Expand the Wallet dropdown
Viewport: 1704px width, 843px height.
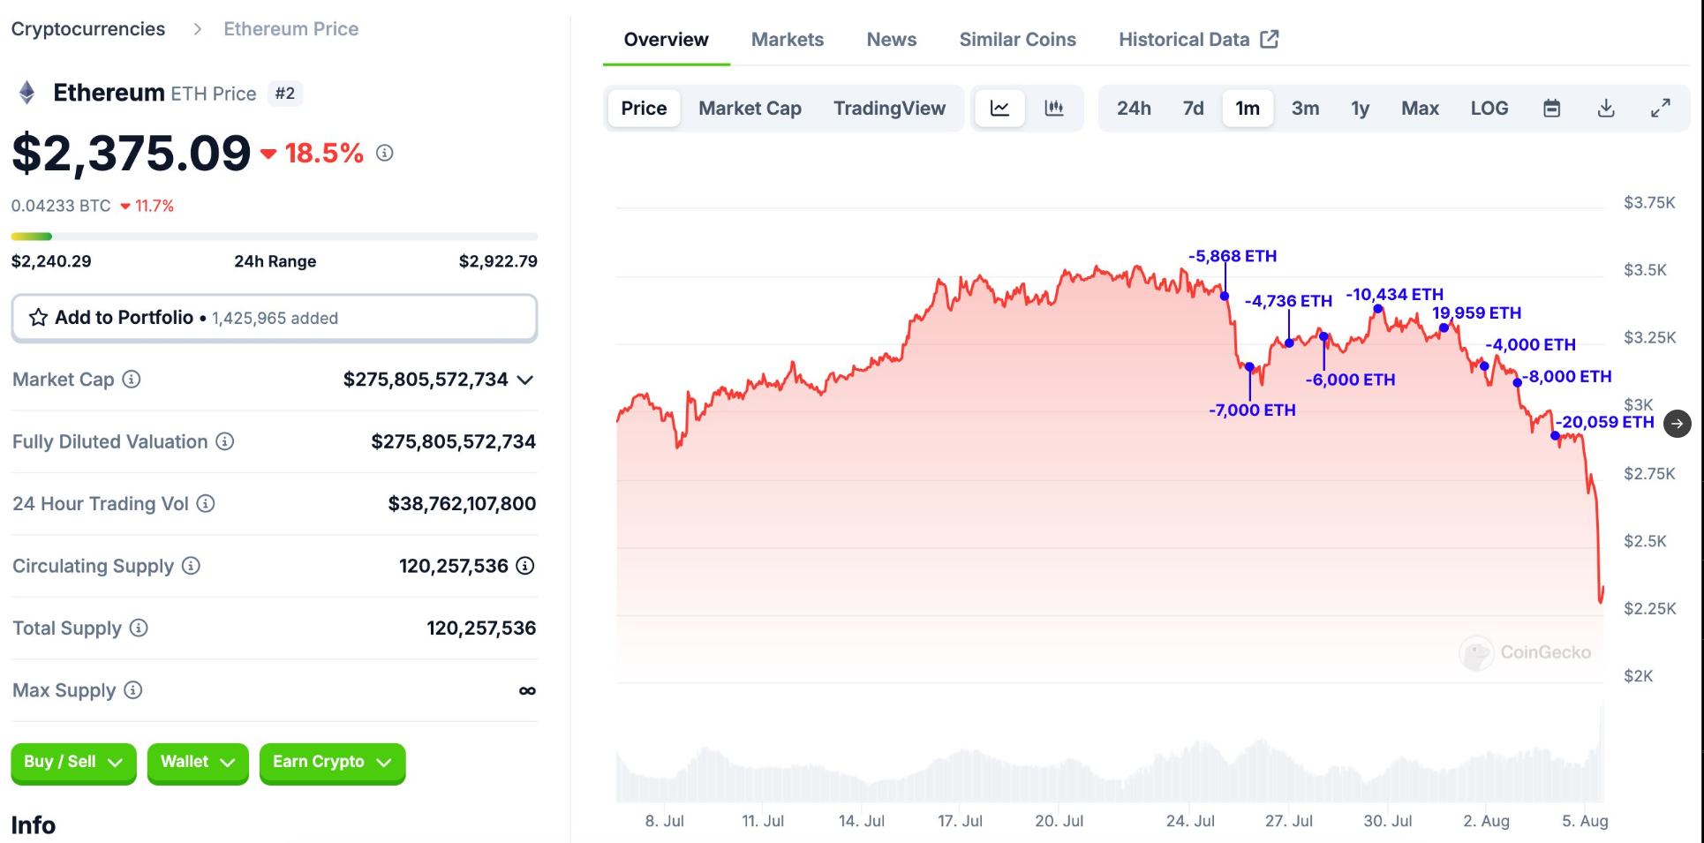click(x=197, y=763)
